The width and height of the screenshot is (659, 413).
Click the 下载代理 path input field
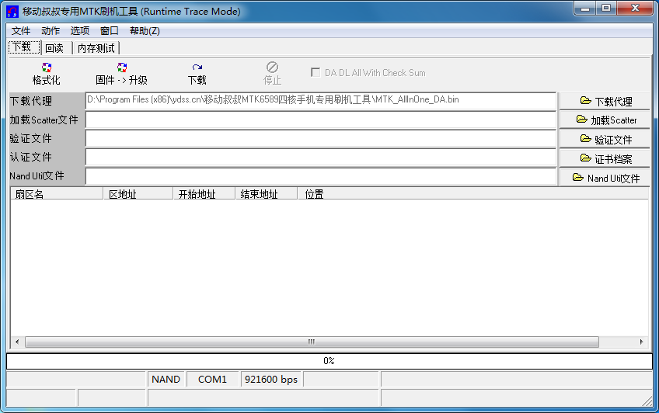(x=321, y=101)
